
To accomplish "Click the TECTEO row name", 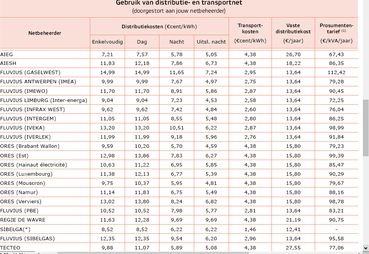I will (10, 248).
